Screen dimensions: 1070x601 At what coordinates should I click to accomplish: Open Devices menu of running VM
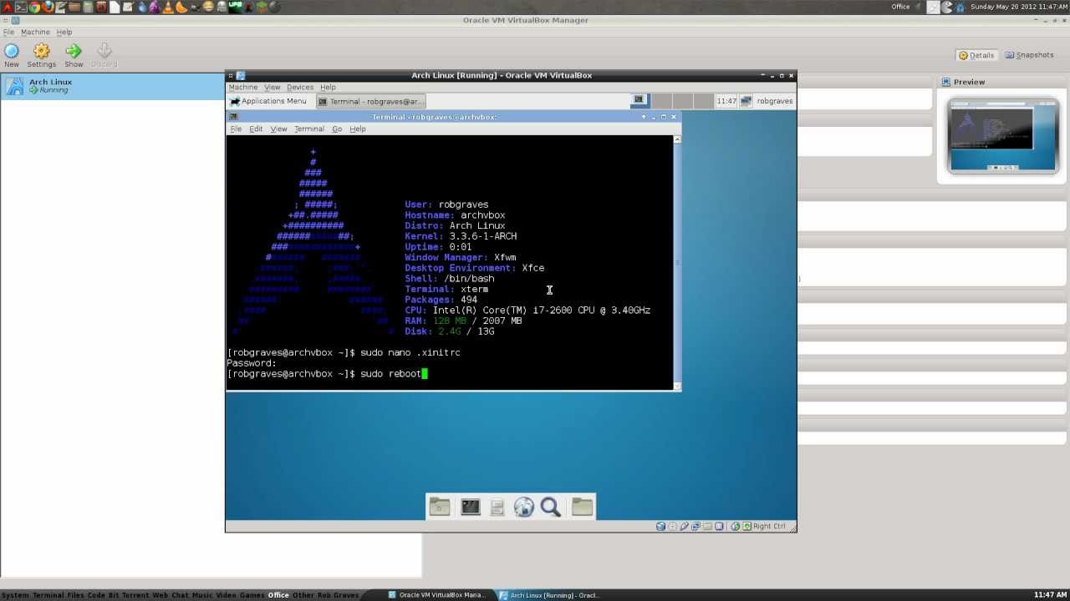[300, 87]
